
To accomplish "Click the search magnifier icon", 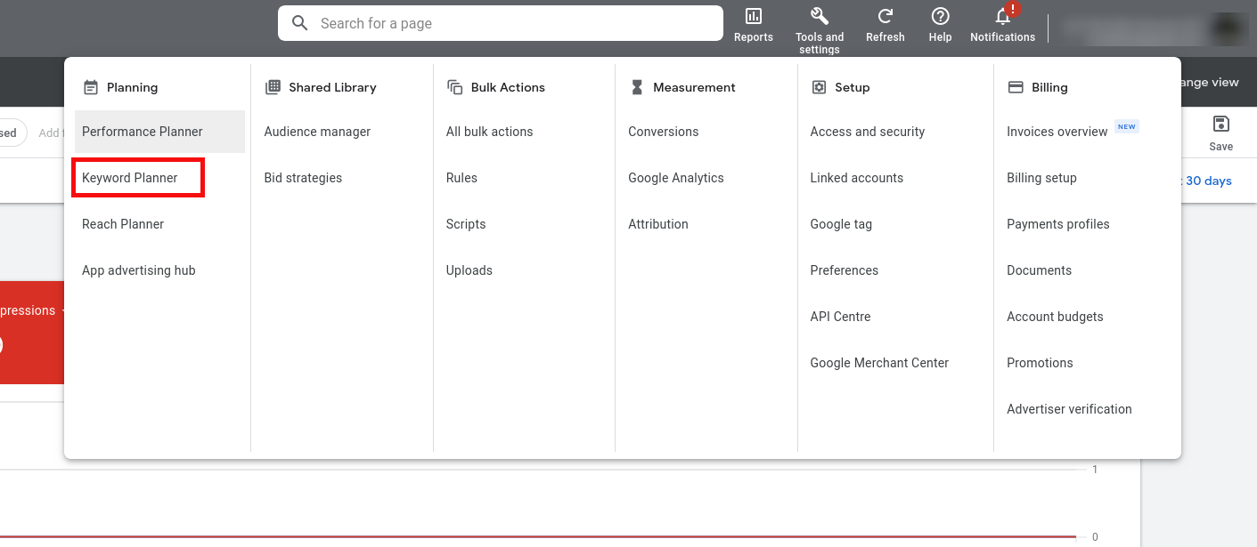I will (x=300, y=23).
